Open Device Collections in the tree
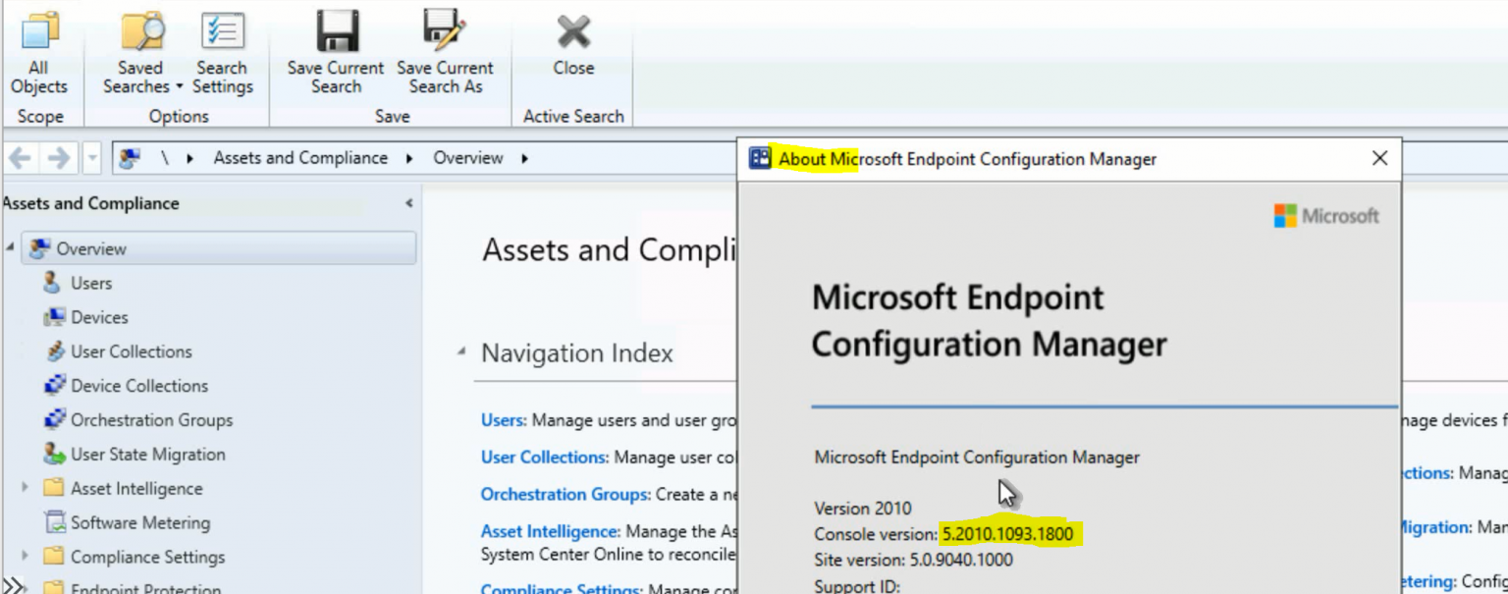 click(139, 386)
